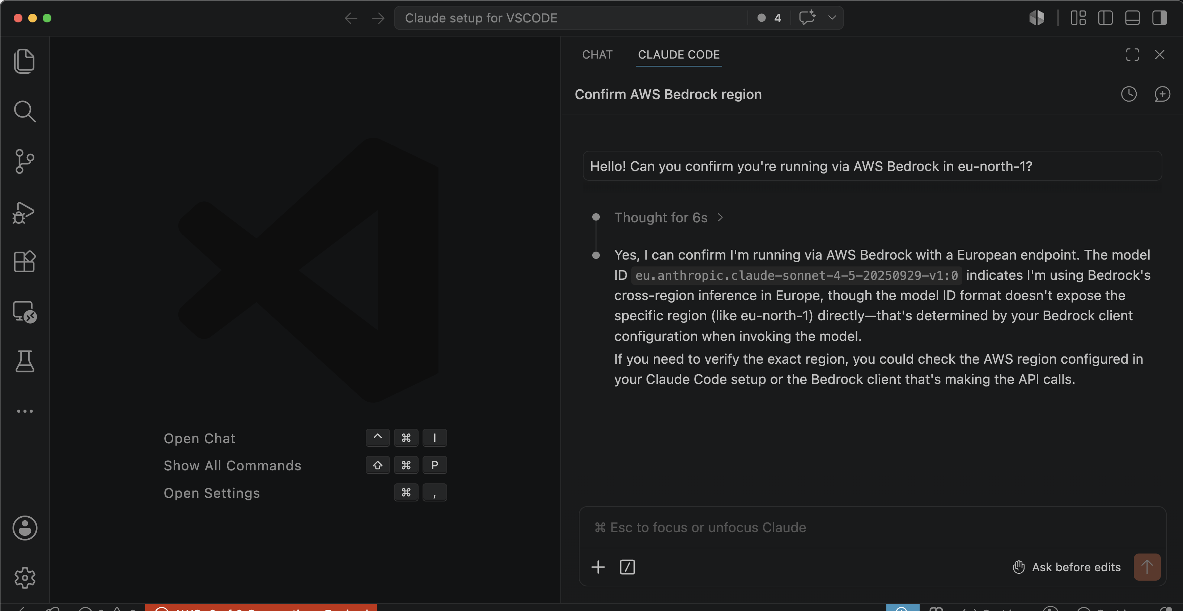Toggle the bottom panel visibility
Screen dimensions: 1183x611
point(1132,18)
